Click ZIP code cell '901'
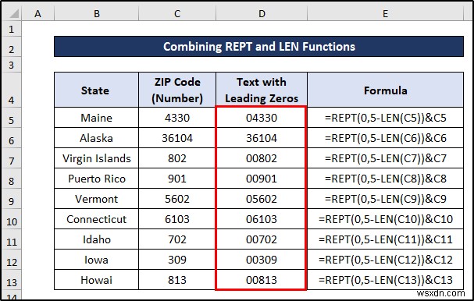Screen dimensions: 474x301 pyautogui.click(x=177, y=179)
